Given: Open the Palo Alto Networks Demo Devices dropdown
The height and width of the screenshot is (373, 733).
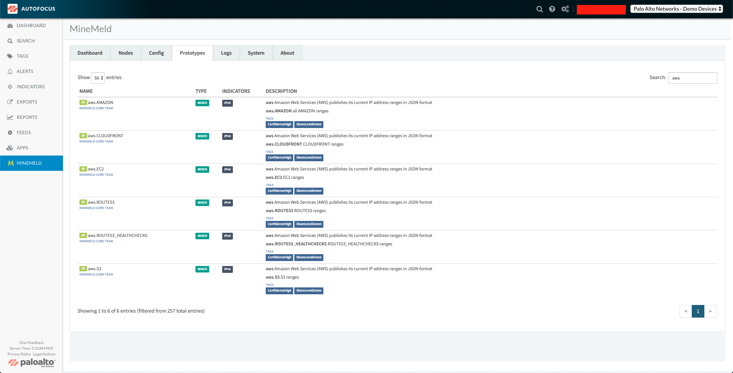Looking at the screenshot, I should [x=677, y=9].
